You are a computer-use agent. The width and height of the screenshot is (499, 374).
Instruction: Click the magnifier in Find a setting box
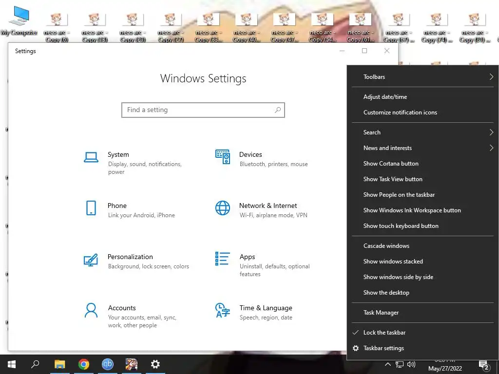pyautogui.click(x=277, y=110)
